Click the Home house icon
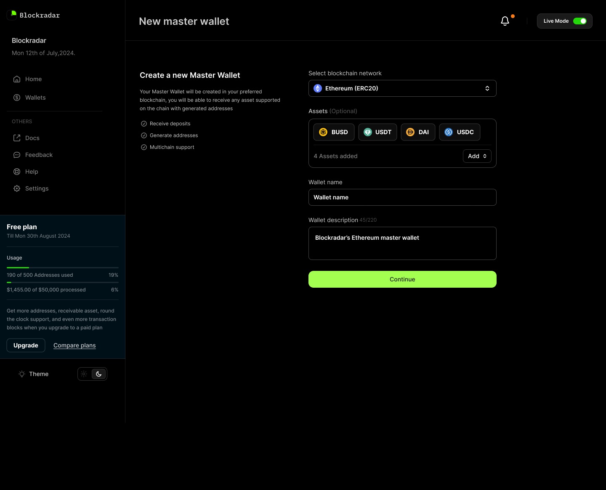Screen dimensions: 606x490 point(17,79)
